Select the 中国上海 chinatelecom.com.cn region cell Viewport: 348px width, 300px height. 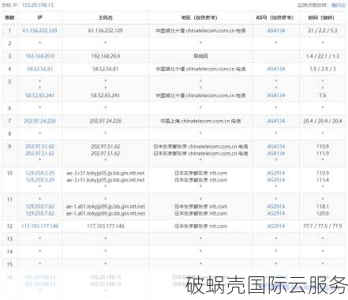(x=200, y=121)
